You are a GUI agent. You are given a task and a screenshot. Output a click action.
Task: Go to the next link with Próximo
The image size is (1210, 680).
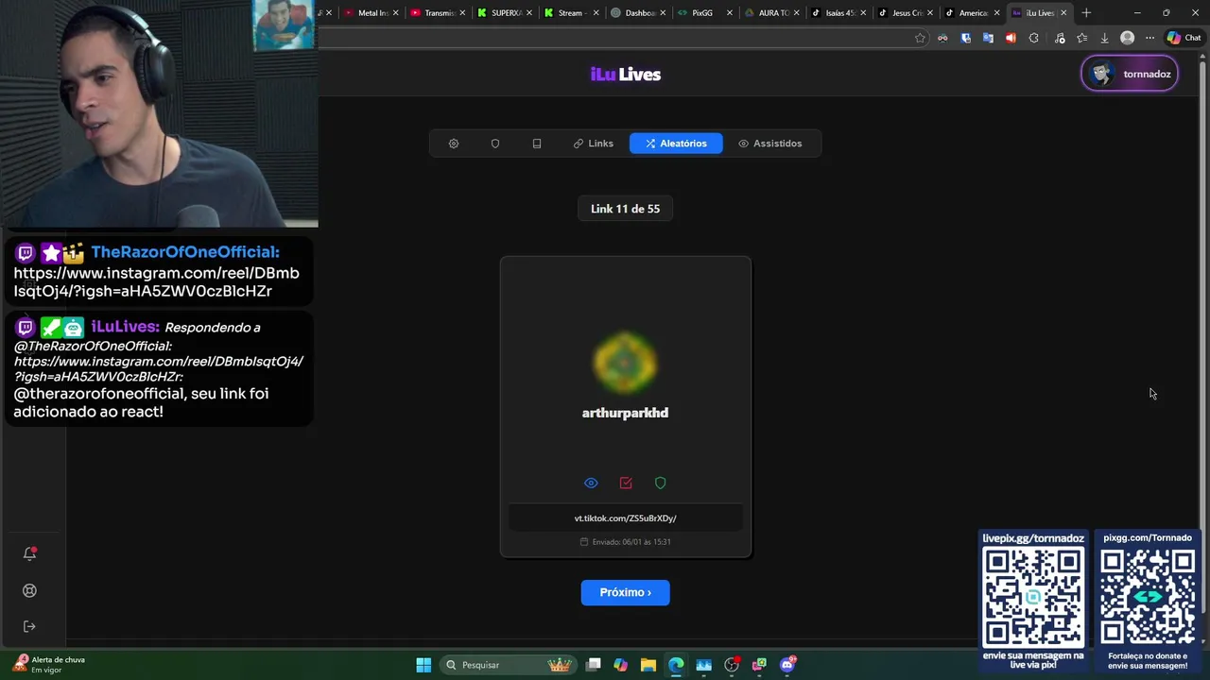tap(626, 592)
